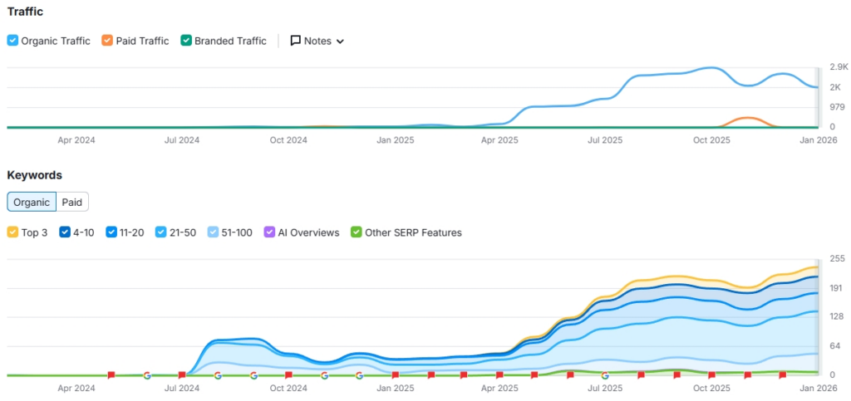The height and width of the screenshot is (401, 851).
Task: Toggle the 51-100 positions checkbox
Action: [214, 232]
